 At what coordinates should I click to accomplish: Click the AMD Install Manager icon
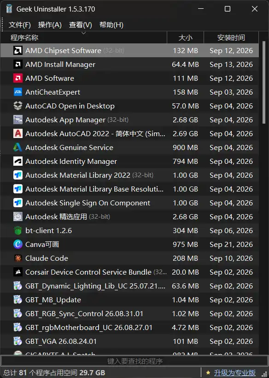(x=18, y=64)
